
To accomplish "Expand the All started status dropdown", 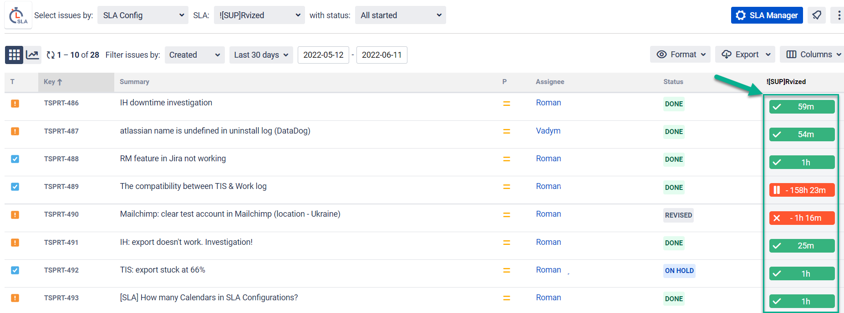I will click(x=400, y=15).
